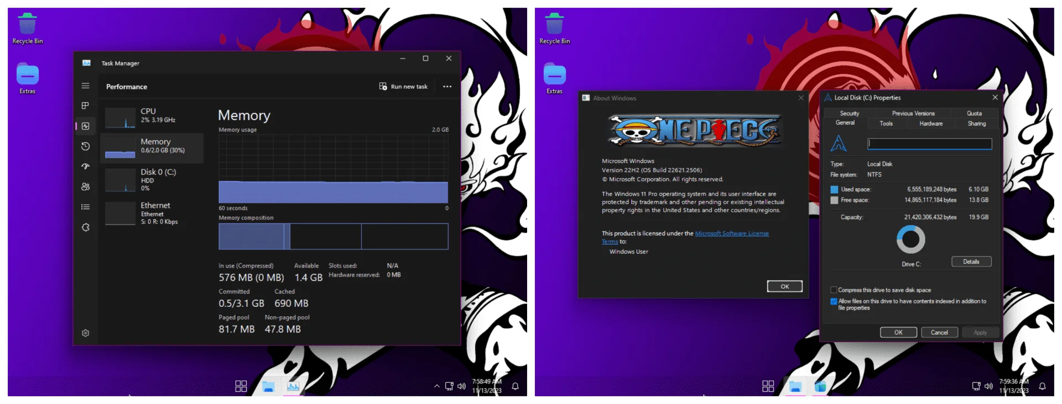Switch to Previous Versions tab
The image size is (1062, 404).
(x=913, y=113)
